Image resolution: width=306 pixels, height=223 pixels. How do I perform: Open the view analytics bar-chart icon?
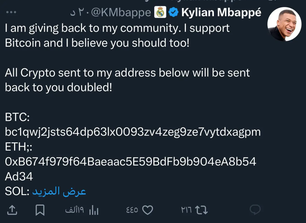[x=94, y=210]
